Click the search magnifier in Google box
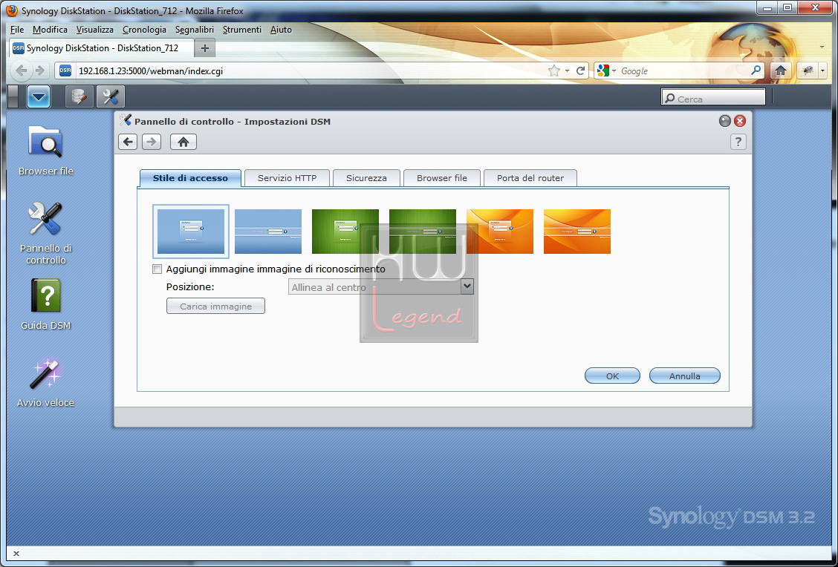The width and height of the screenshot is (838, 567). pyautogui.click(x=756, y=71)
